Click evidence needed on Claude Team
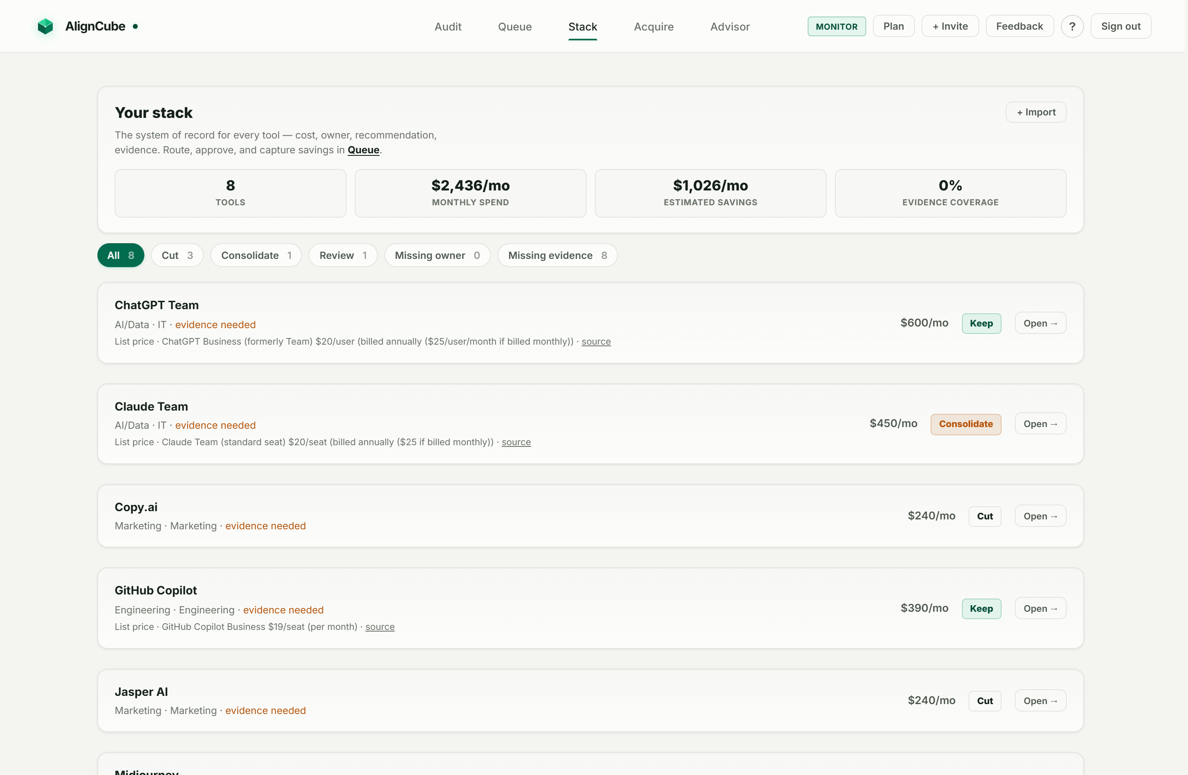This screenshot has height=775, width=1188. (215, 425)
